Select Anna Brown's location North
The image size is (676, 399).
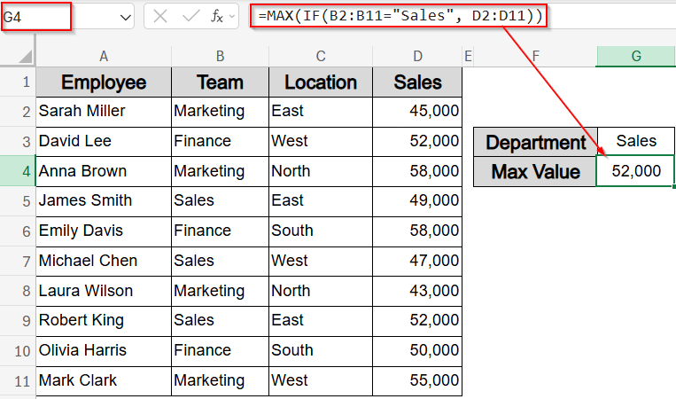(x=321, y=171)
